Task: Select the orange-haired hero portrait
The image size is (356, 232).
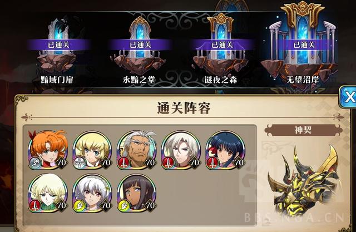Action: 48,150
